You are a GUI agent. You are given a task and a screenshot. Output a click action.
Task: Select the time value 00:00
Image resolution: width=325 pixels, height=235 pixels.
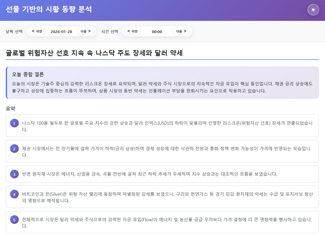click(x=157, y=32)
